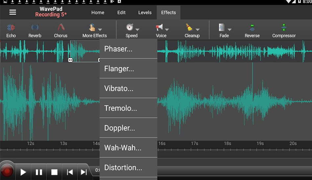
Task: Apply the Reverb effect
Action: [35, 31]
